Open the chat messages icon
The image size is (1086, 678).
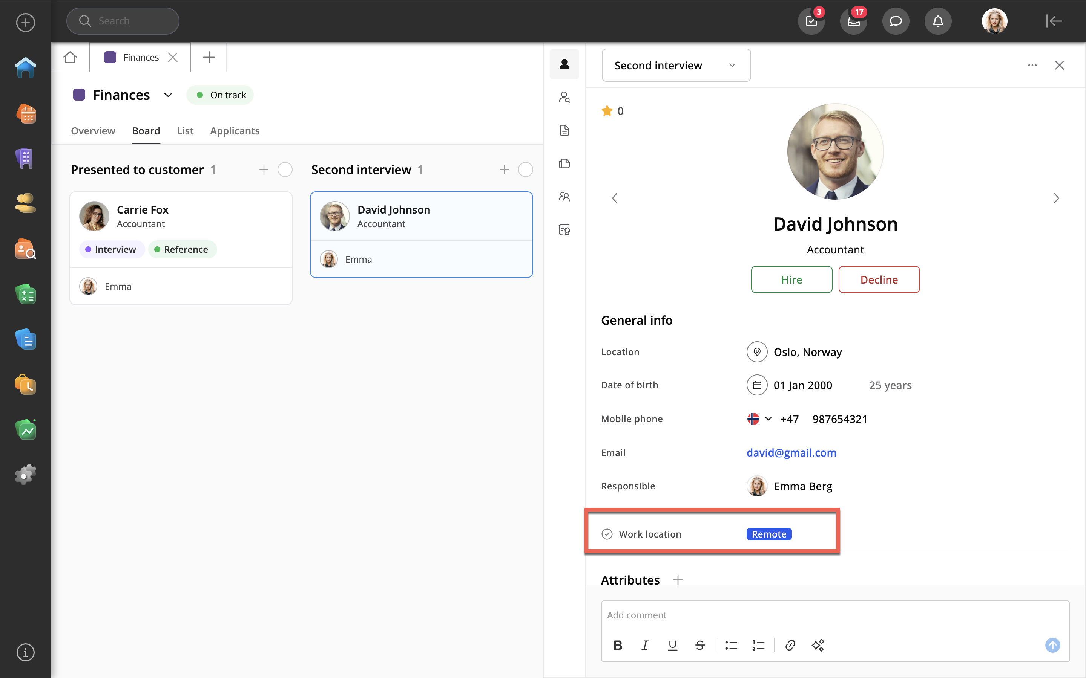896,21
